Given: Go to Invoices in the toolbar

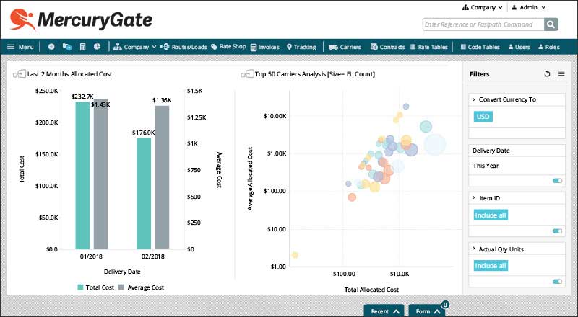Looking at the screenshot, I should (265, 47).
